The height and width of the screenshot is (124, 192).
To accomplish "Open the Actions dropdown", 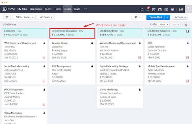I will point(180,17).
